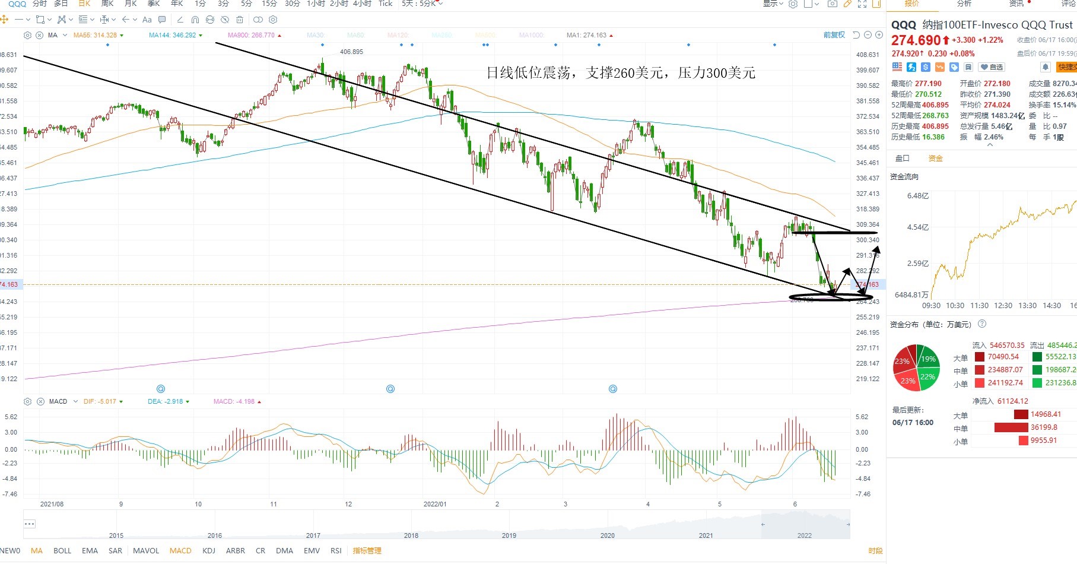Switch to 周K weekly chart
The height and width of the screenshot is (564, 1077).
(107, 4)
